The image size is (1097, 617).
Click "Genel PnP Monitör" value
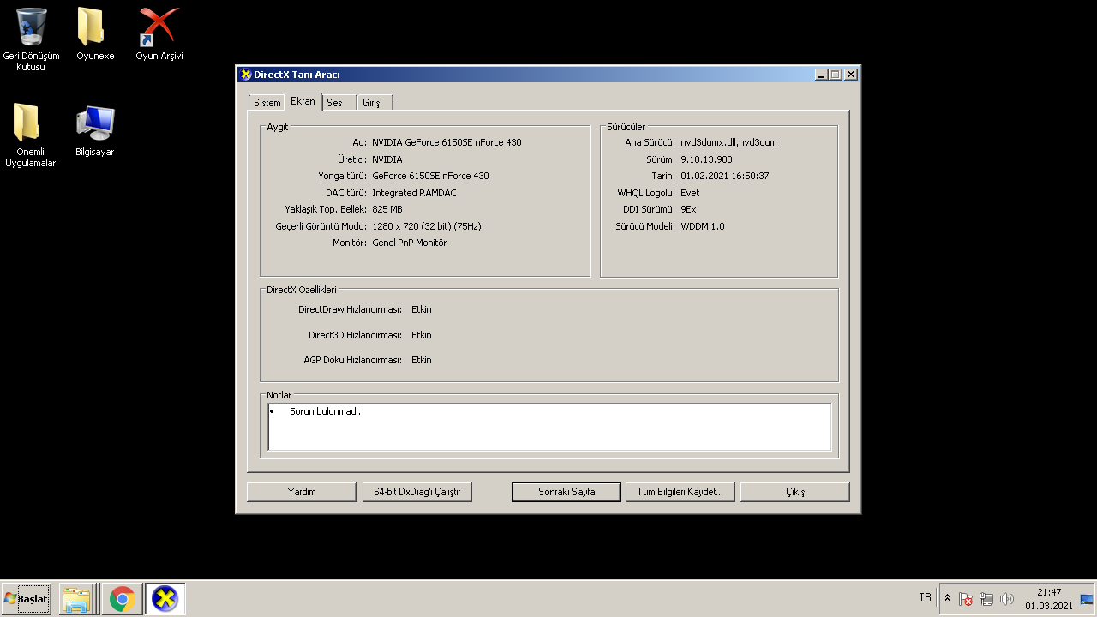click(x=409, y=243)
